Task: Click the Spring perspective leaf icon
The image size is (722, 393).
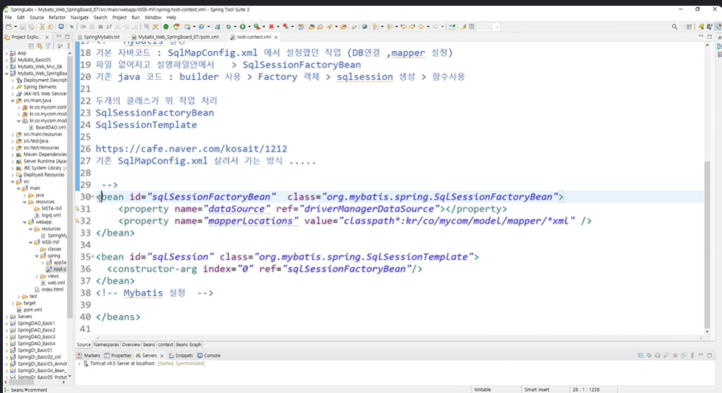Action: [x=701, y=27]
